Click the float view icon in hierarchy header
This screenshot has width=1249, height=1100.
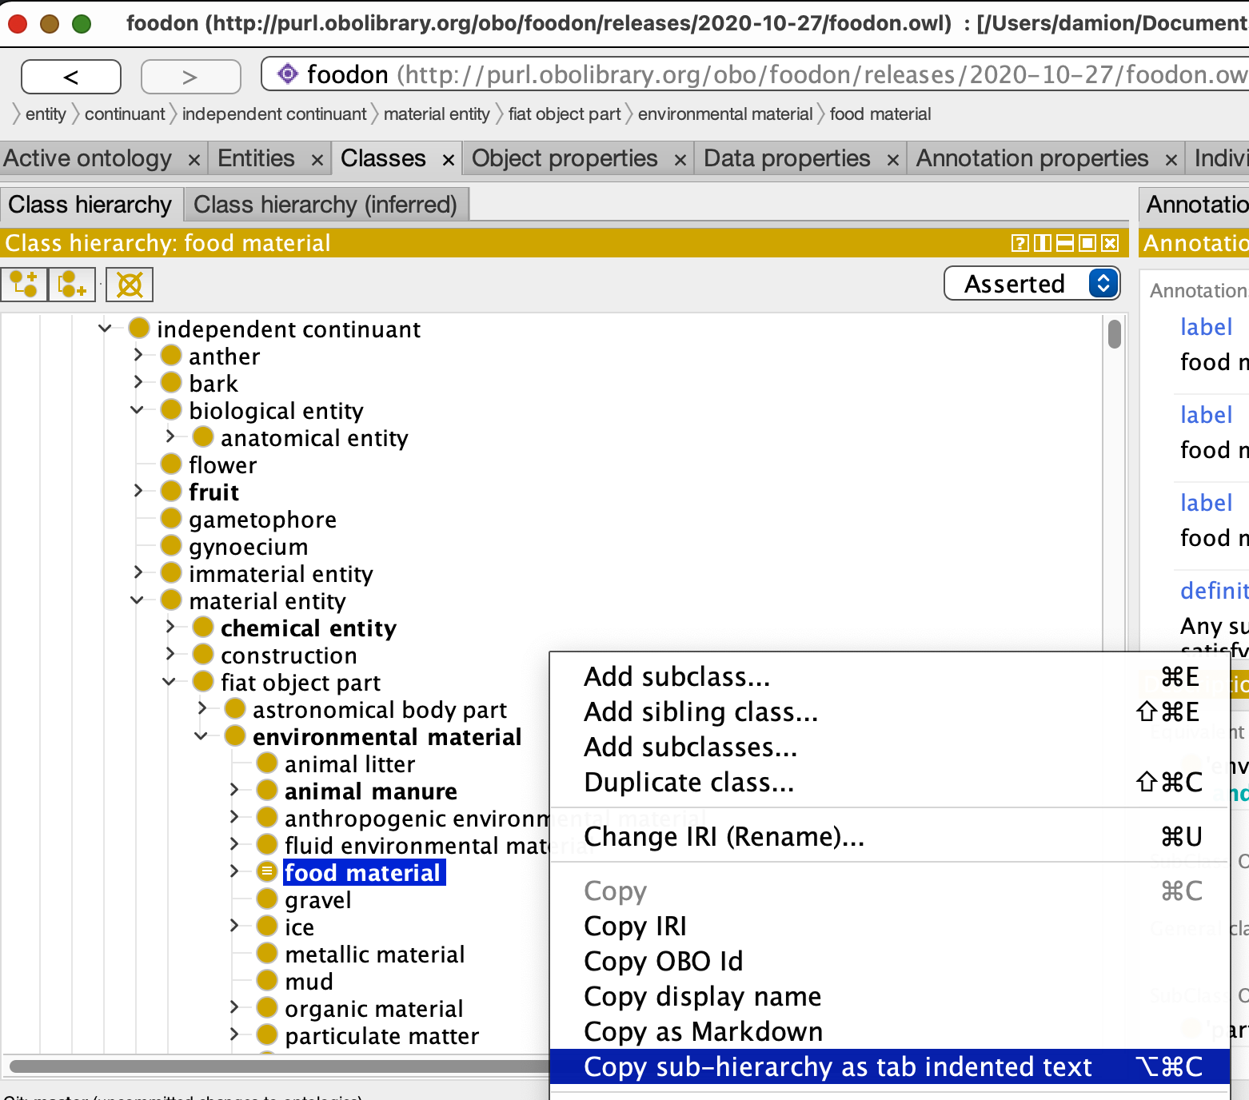(1087, 243)
